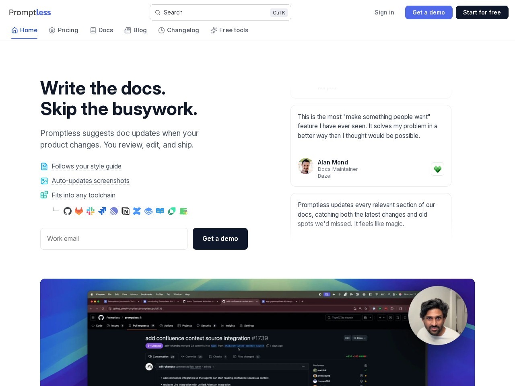This screenshot has width=515, height=386.
Task: Click the Notion integration icon
Action: click(126, 211)
